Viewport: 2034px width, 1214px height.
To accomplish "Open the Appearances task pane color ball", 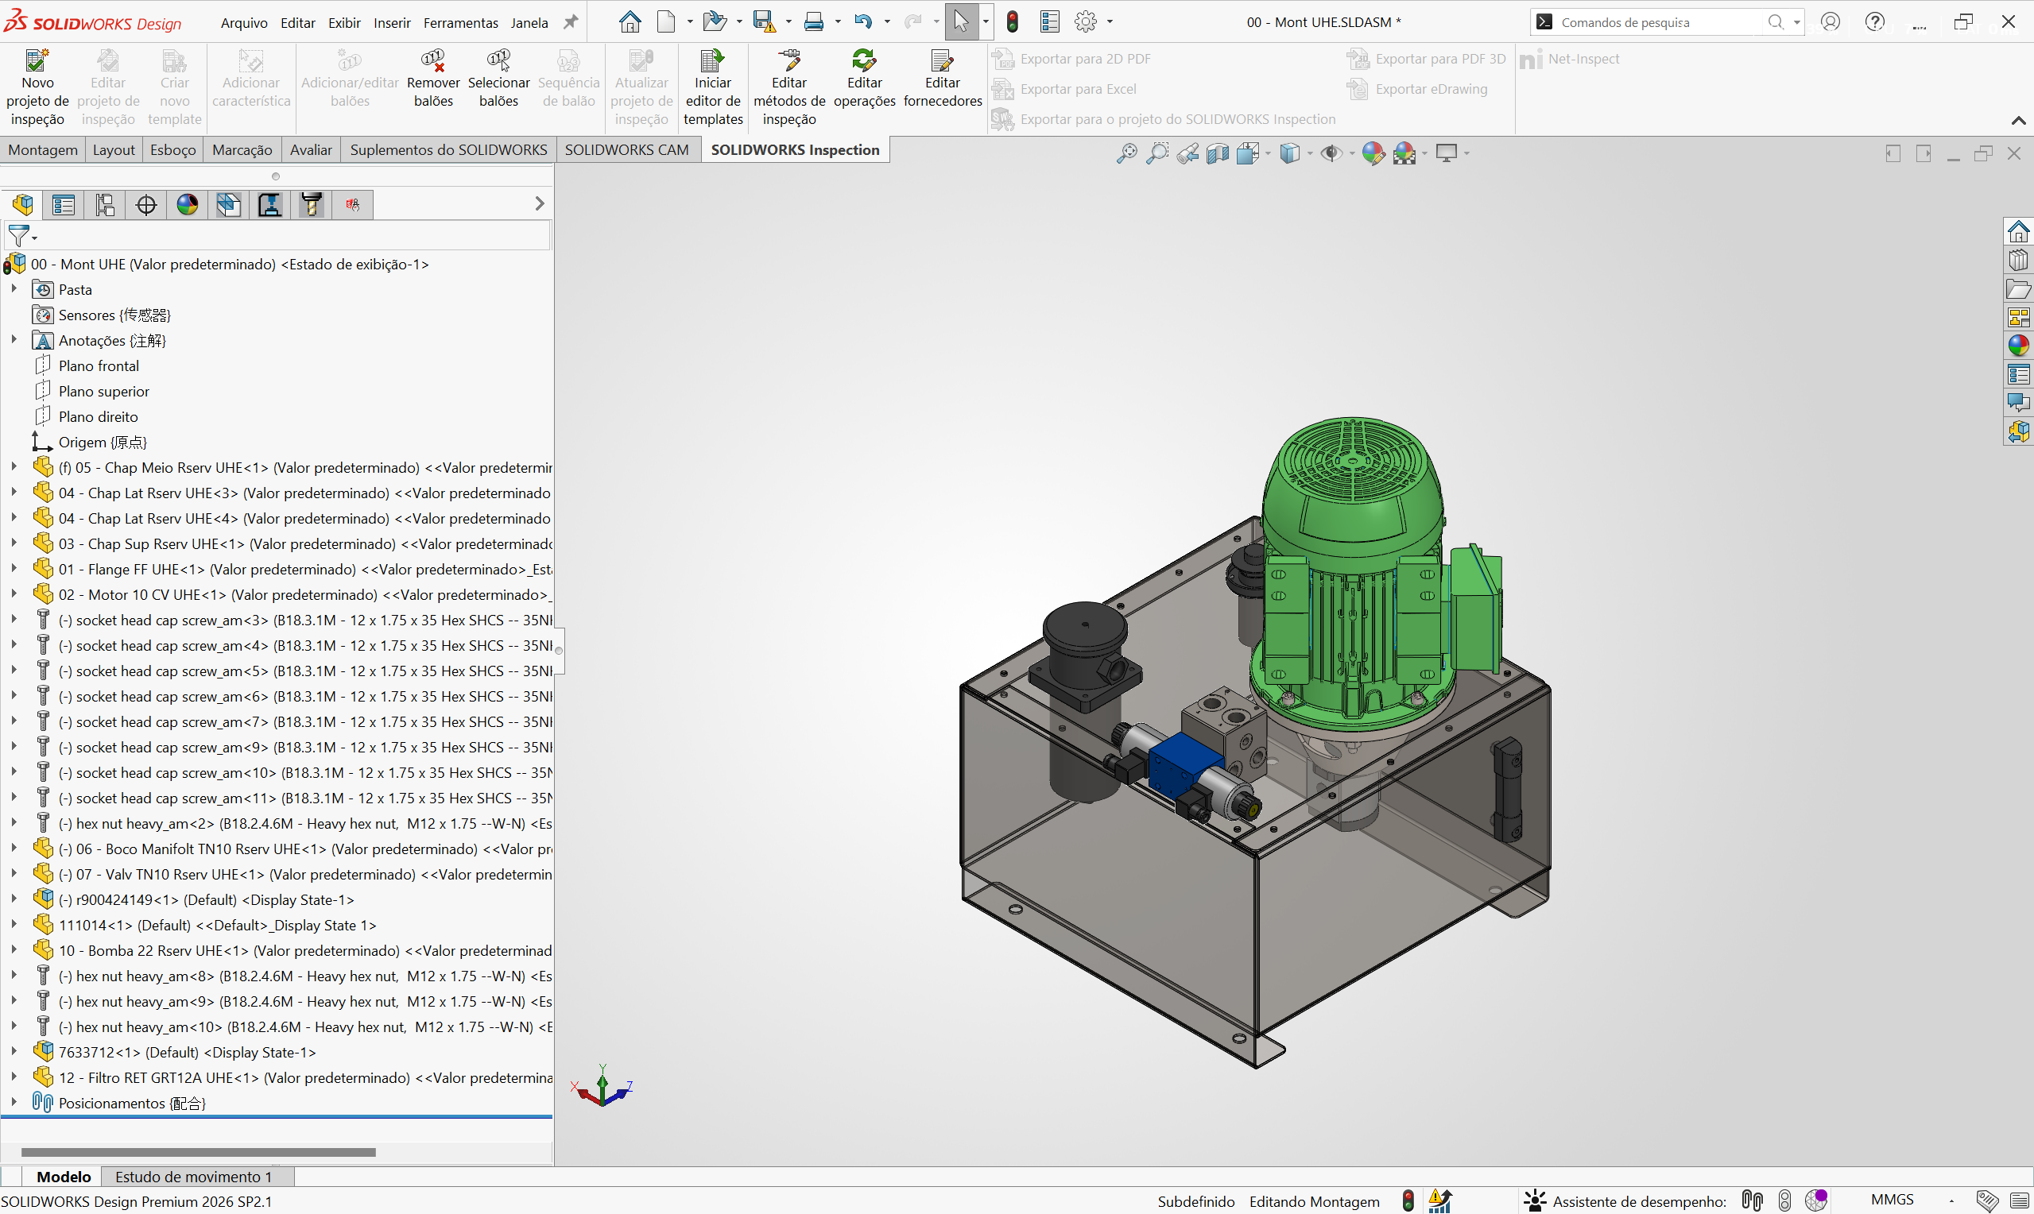I will (2018, 346).
